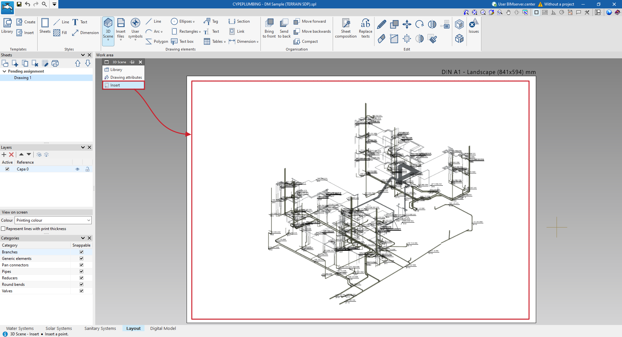This screenshot has width=622, height=337.
Task: Delete layer with red X icon
Action: [x=11, y=155]
